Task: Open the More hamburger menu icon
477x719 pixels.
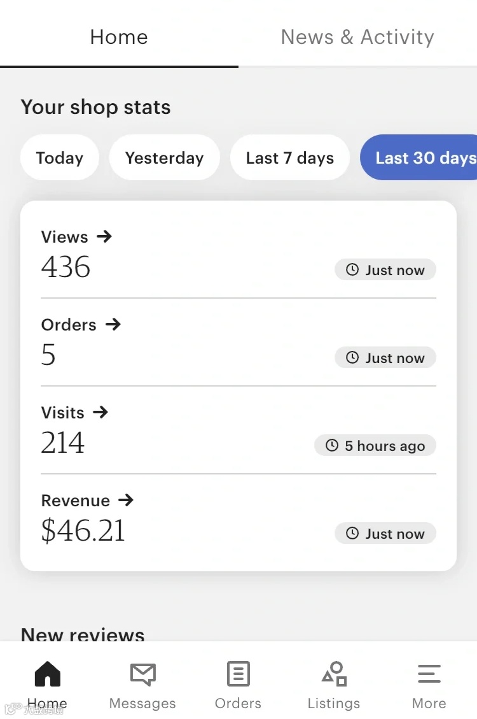Action: [429, 674]
